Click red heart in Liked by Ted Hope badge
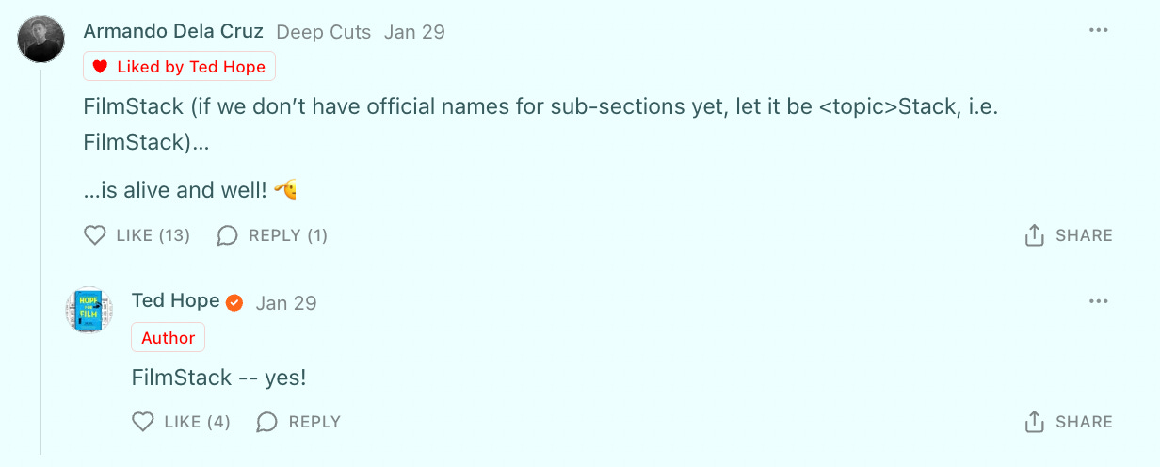 click(100, 67)
